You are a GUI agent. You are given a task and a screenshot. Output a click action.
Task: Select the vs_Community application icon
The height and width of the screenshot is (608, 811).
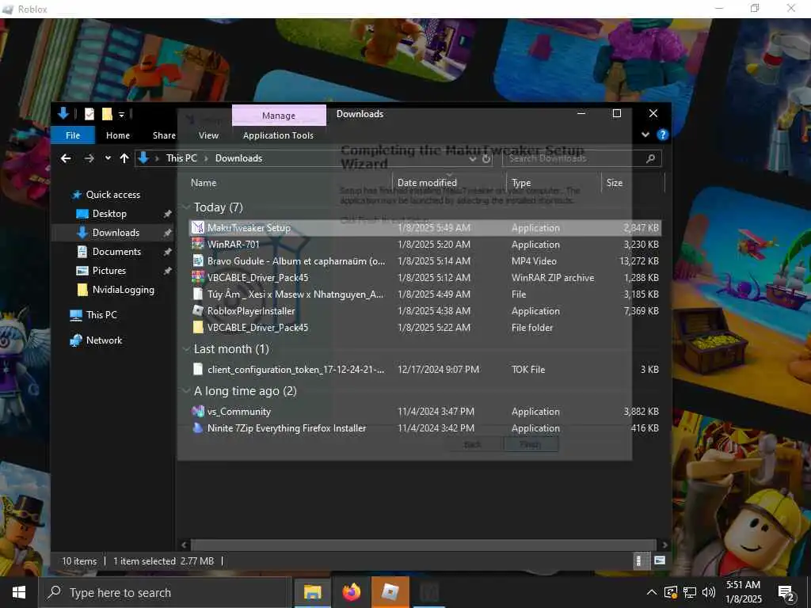click(x=197, y=412)
